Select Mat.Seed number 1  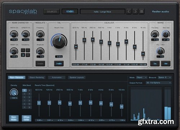pos(24,90)
